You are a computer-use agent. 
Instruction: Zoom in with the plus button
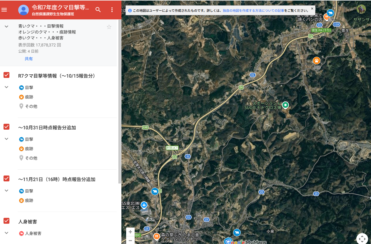(130, 232)
